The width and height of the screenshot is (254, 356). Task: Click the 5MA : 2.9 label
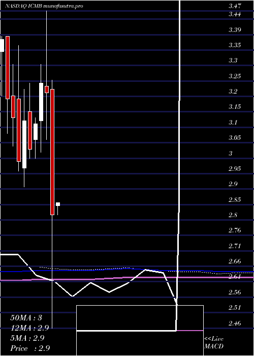coord(27,338)
